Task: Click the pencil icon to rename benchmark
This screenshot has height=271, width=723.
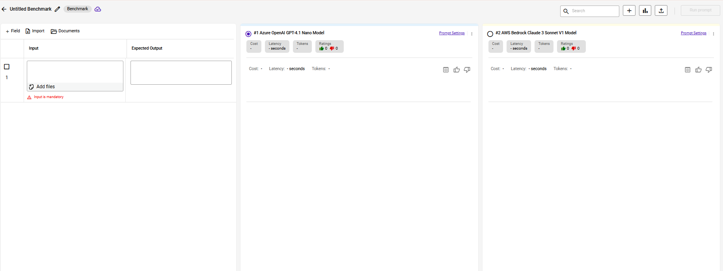Action: click(x=58, y=9)
